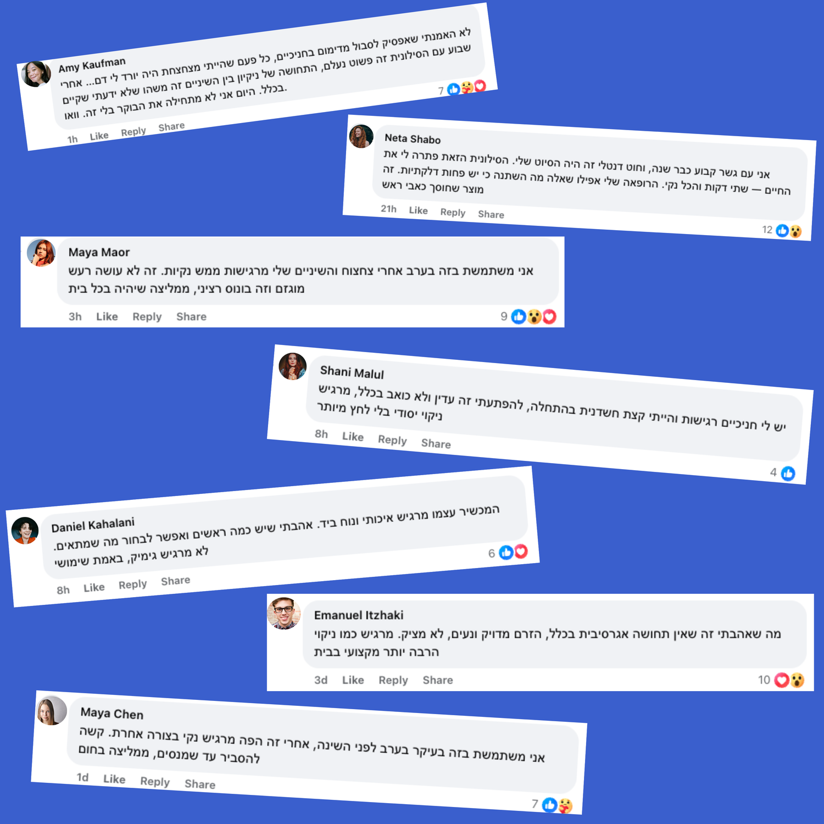Click the care emoji on Maya Chen's comment
824x824 pixels.
point(565,806)
